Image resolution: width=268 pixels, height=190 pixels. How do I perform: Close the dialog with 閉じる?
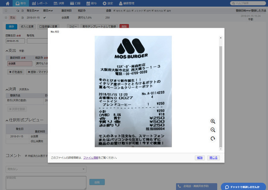point(213,158)
